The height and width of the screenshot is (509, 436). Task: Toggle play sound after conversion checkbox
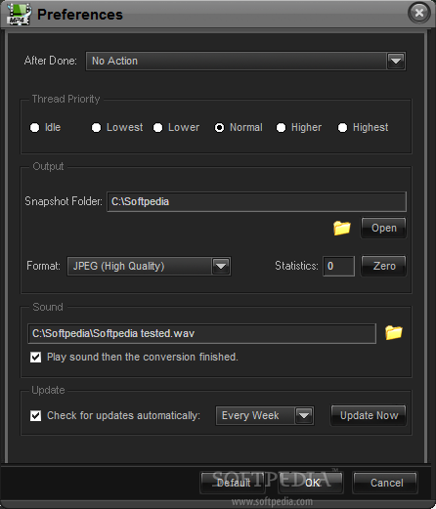(35, 357)
